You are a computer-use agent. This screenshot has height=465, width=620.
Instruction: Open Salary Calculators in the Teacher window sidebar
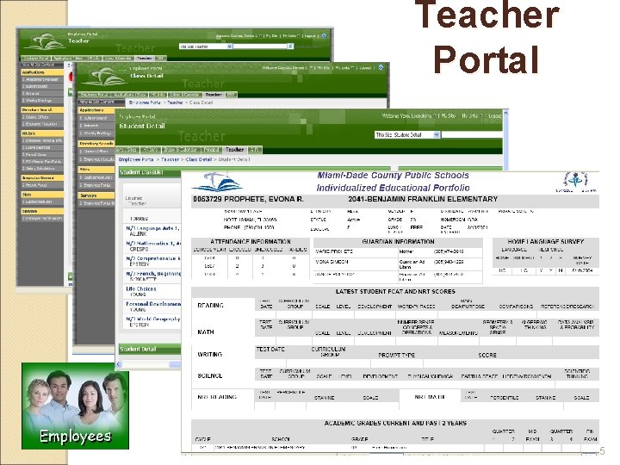[x=42, y=169]
